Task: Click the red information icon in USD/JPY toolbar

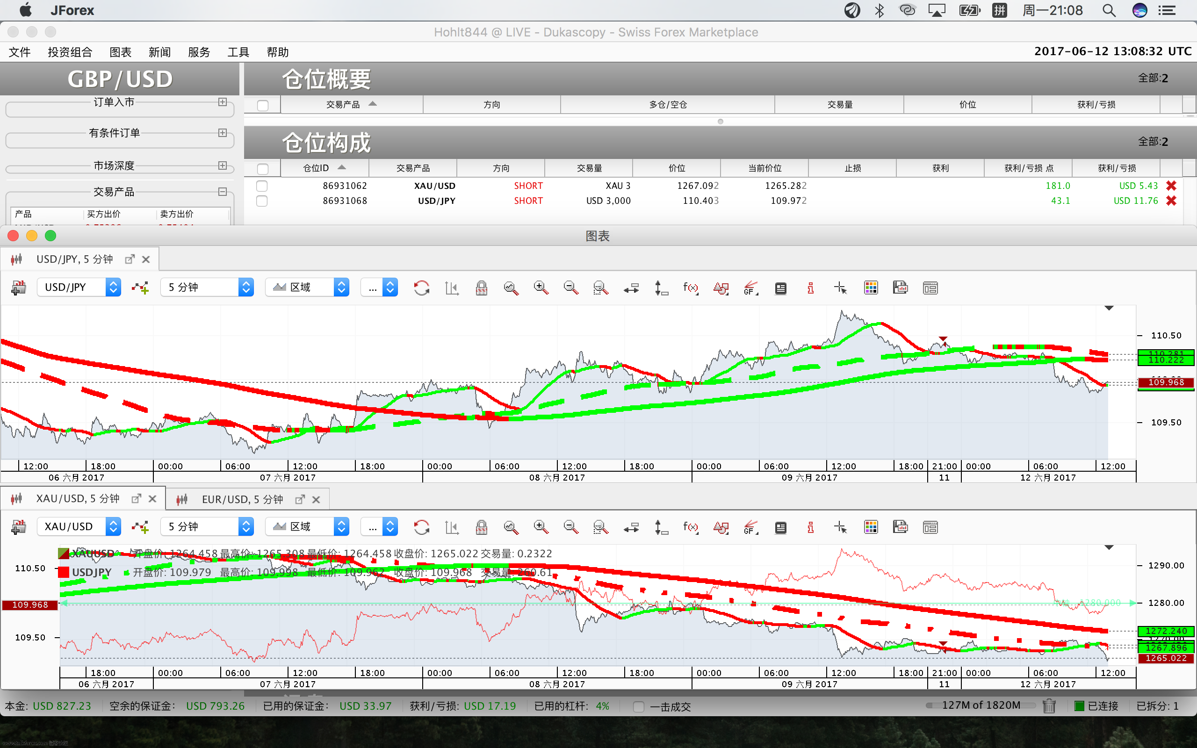Action: click(x=810, y=288)
